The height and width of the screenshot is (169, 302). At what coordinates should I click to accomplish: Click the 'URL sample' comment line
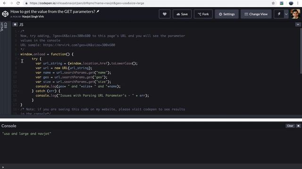(x=67, y=45)
